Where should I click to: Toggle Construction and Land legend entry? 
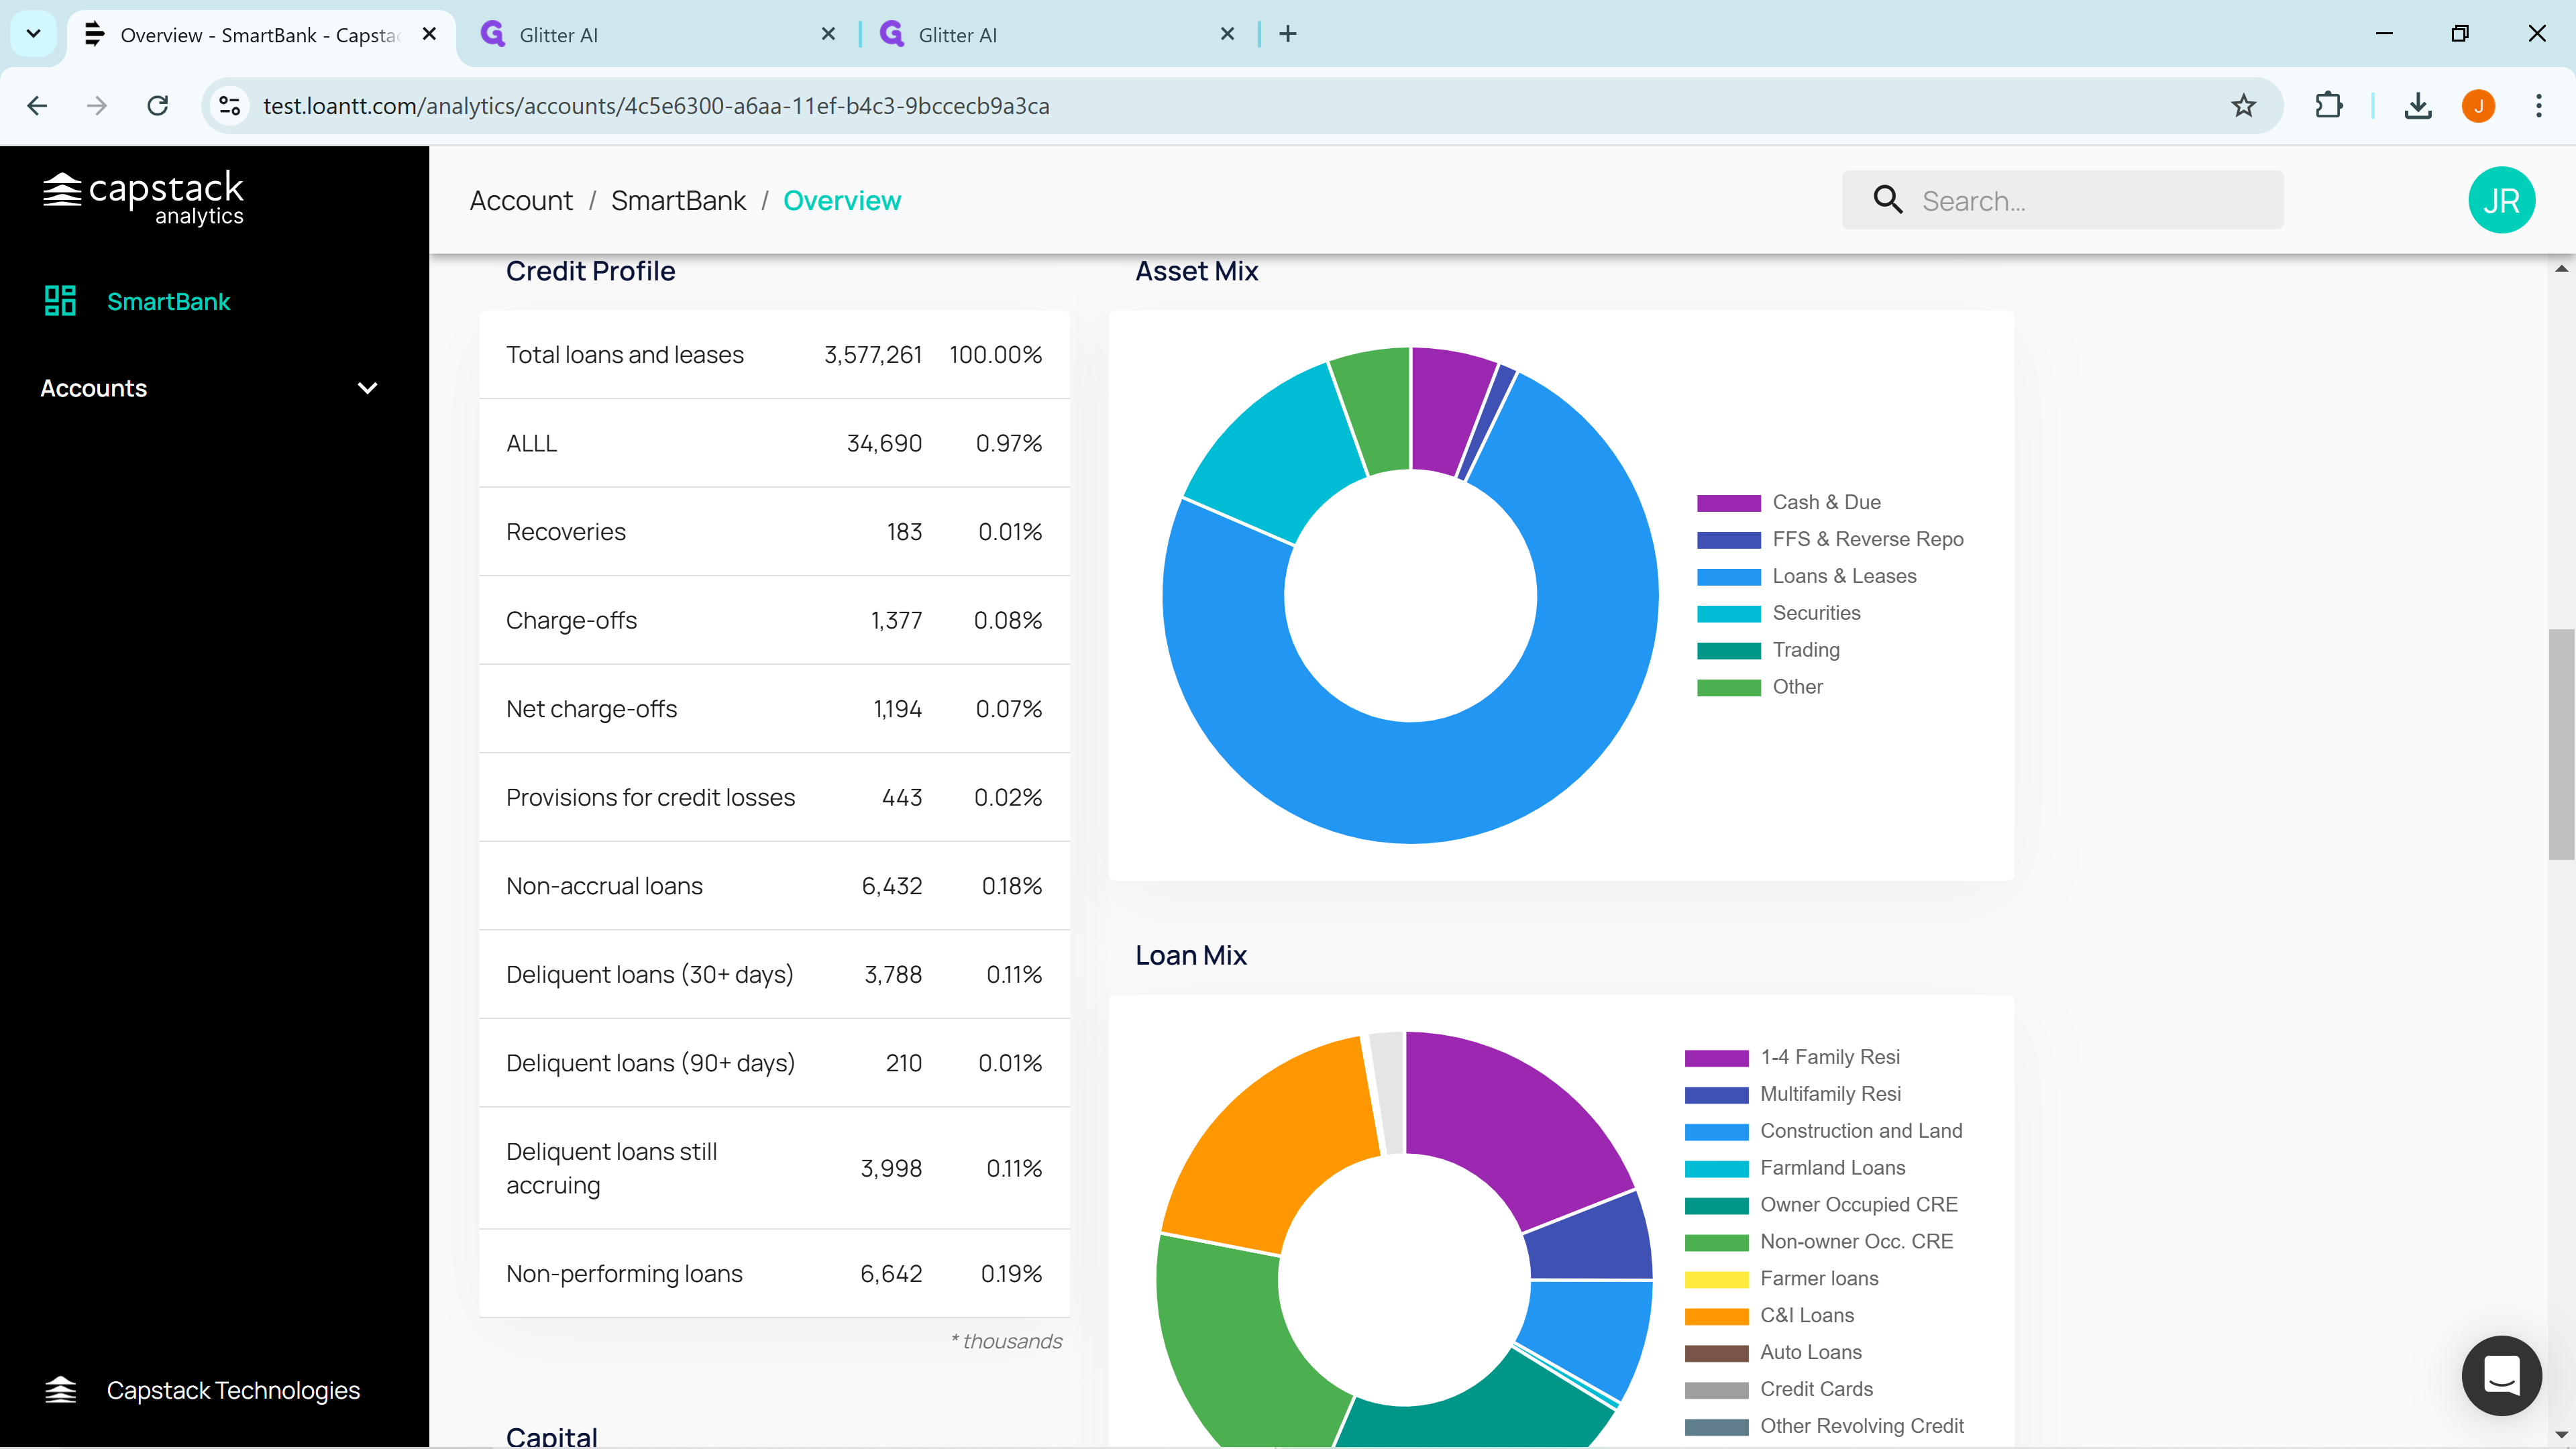[1823, 1131]
